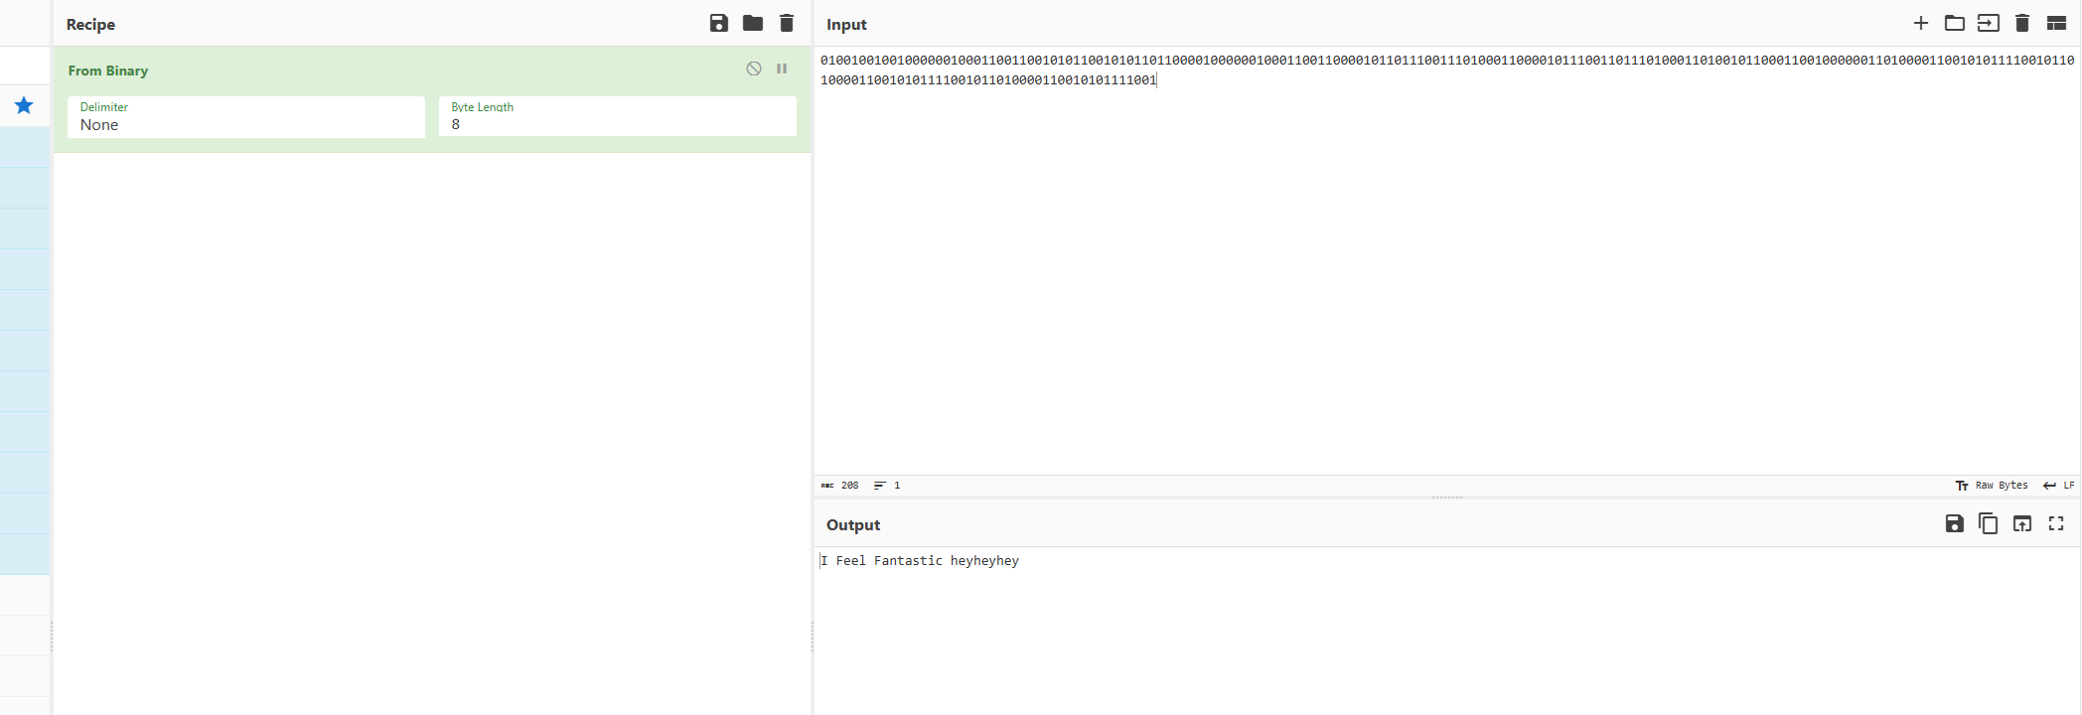Add a new input tab
The image size is (2082, 715).
tap(1921, 23)
